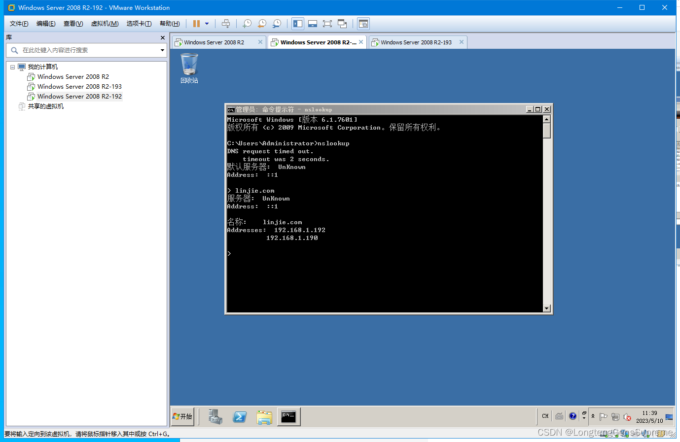Click the keyboard icon on language bar
The image size is (680, 442).
[559, 416]
